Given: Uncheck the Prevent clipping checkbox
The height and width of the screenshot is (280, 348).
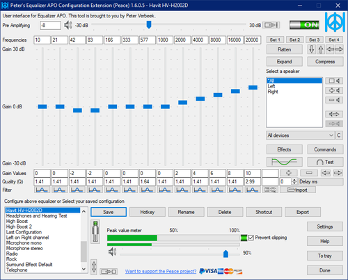Looking at the screenshot, I should pos(251,238).
